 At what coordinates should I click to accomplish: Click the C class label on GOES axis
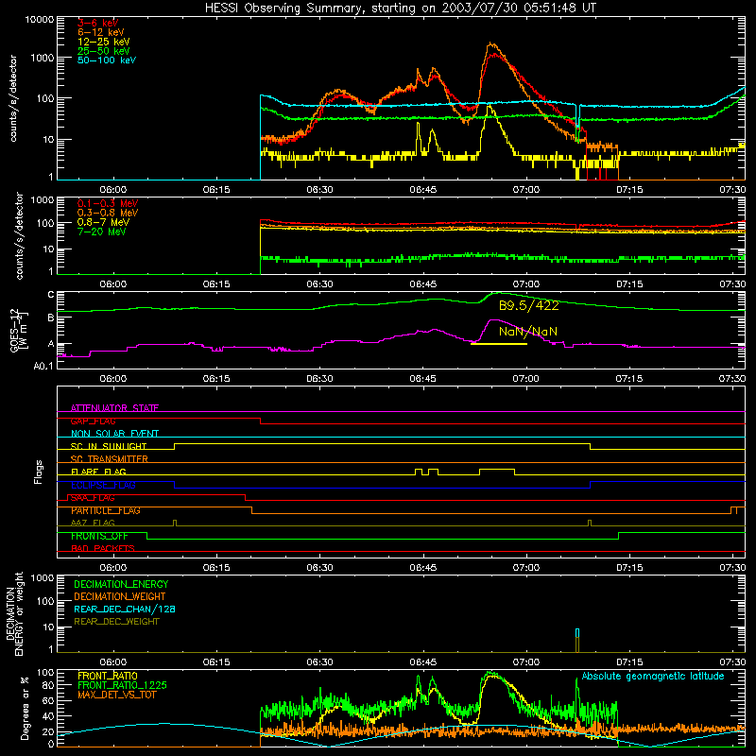point(51,295)
